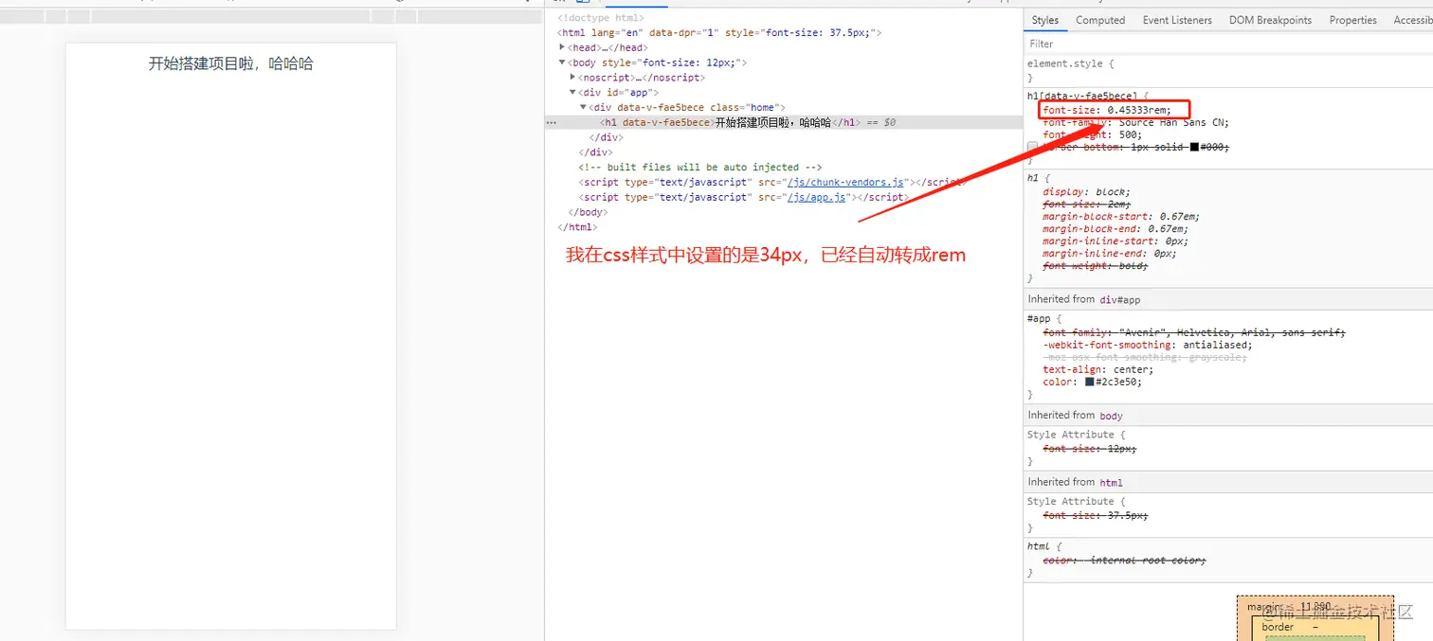Open the Accessibility tab
The image size is (1433, 641).
pos(1413,20)
